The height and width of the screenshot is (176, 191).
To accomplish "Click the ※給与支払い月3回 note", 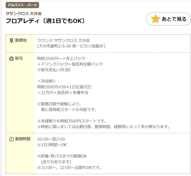I will [x=54, y=70].
